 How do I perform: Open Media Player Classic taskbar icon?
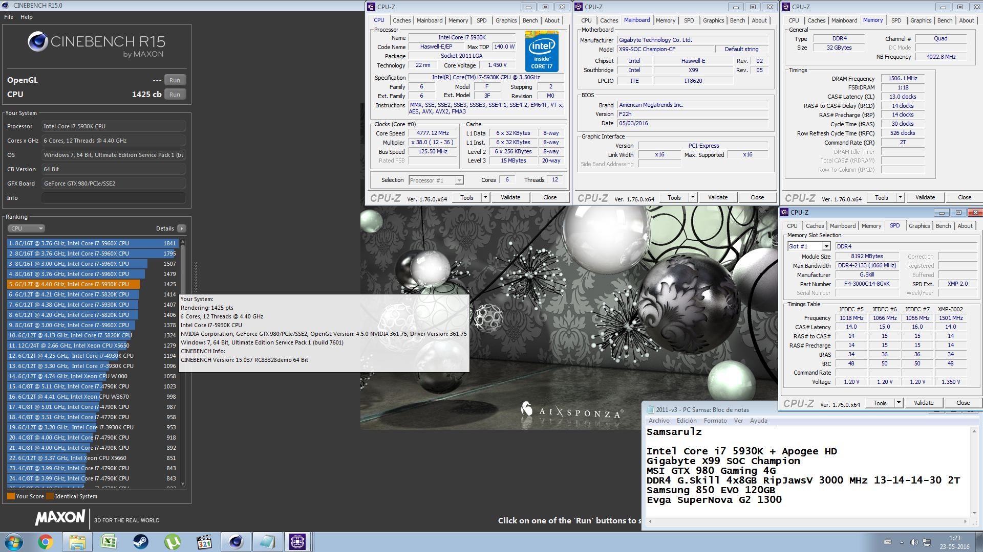coord(204,542)
